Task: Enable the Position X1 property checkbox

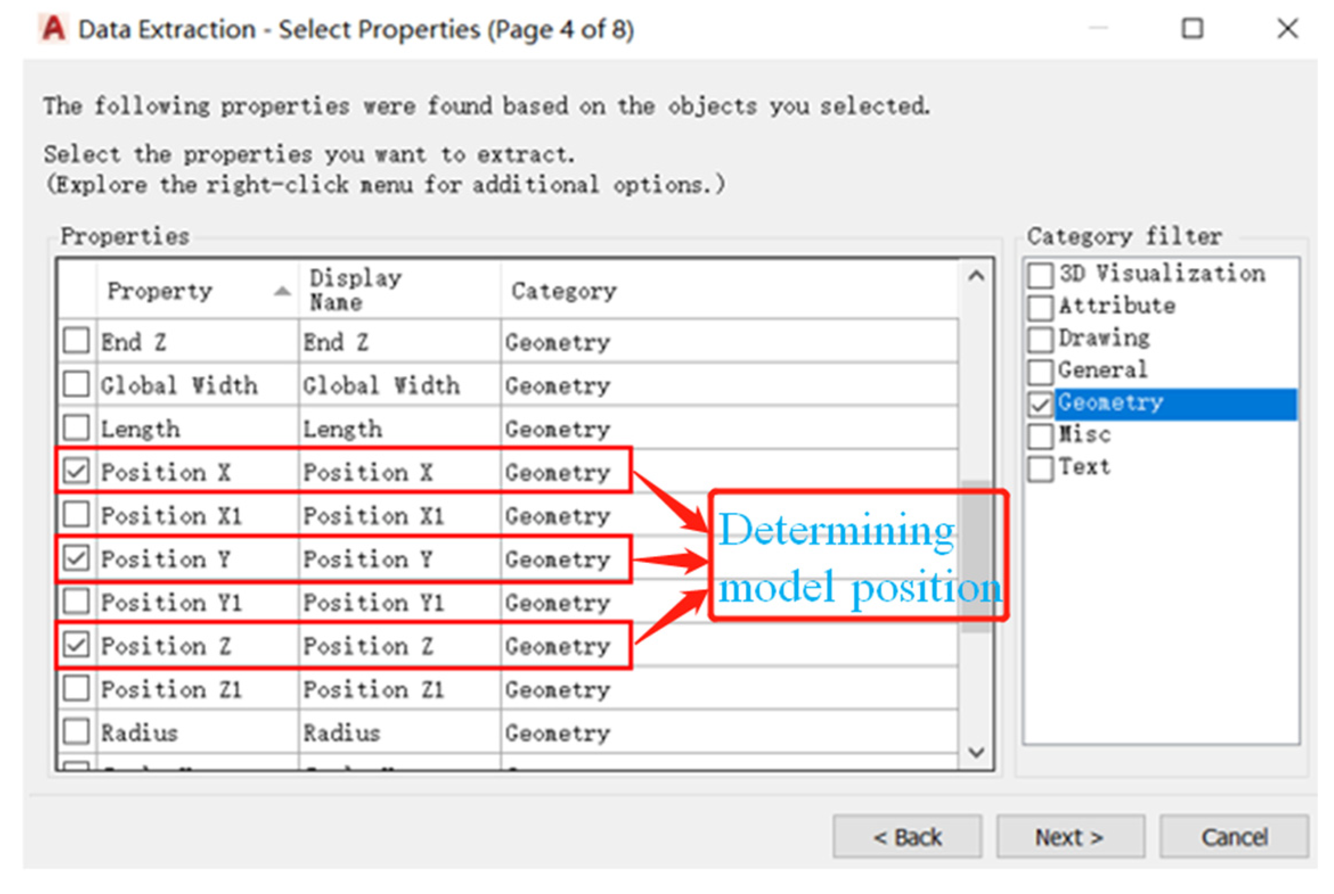Action: pyautogui.click(x=76, y=515)
